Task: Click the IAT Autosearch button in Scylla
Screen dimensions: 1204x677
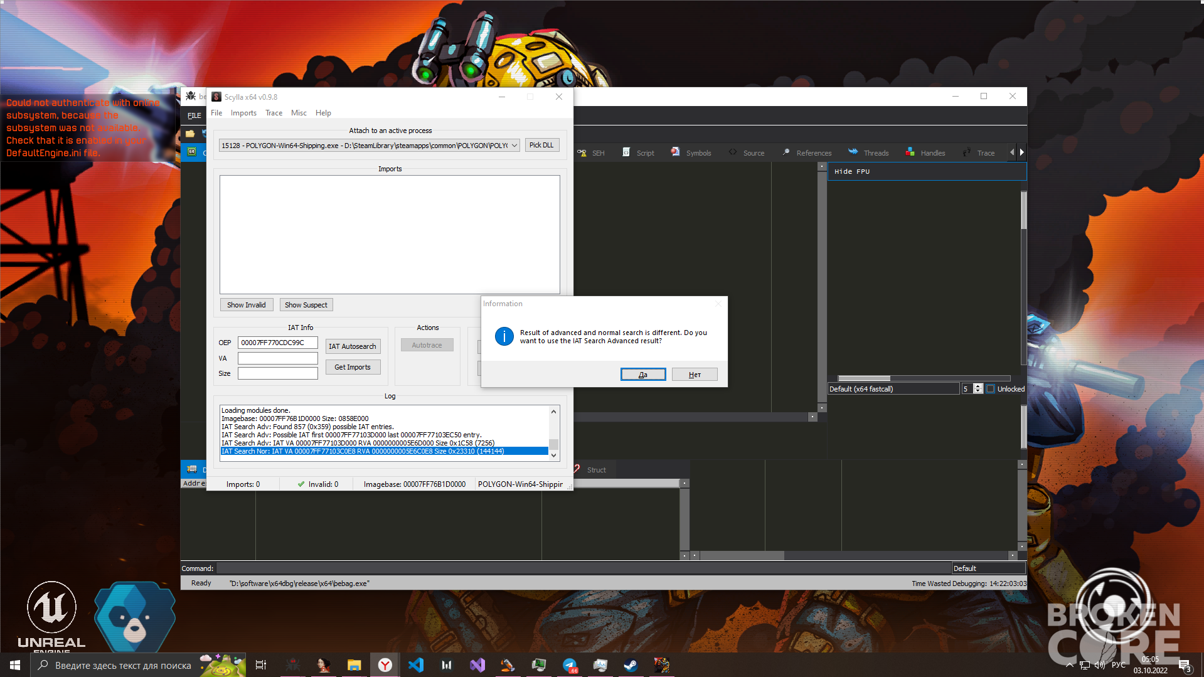Action: 353,346
